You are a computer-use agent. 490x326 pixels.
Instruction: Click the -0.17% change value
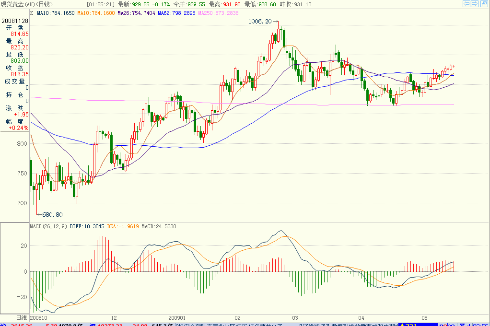pos(161,4)
